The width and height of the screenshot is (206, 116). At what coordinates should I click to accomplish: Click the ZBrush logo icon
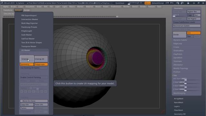[x=2, y=3]
